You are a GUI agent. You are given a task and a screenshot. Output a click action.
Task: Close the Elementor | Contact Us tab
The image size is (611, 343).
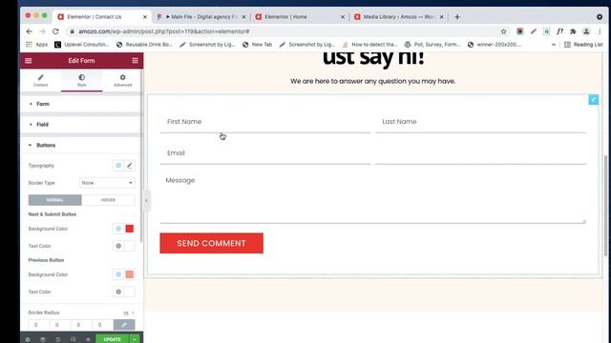(x=145, y=17)
